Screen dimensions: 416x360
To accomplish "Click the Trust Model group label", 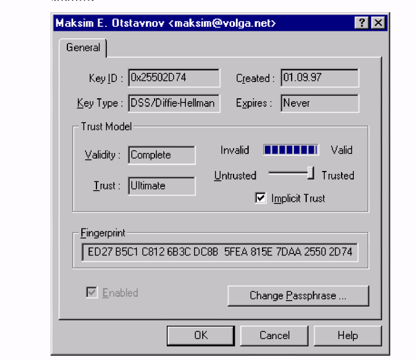I will 106,127.
